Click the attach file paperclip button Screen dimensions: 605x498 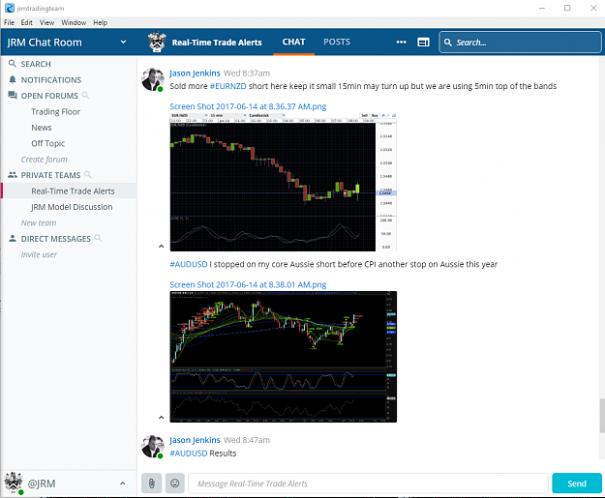pyautogui.click(x=151, y=483)
